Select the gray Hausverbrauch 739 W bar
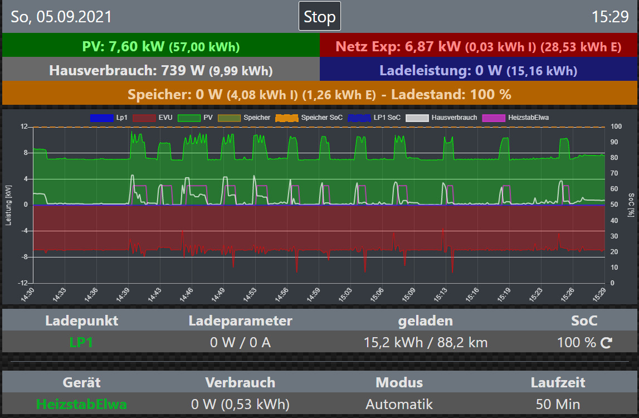 (160, 70)
